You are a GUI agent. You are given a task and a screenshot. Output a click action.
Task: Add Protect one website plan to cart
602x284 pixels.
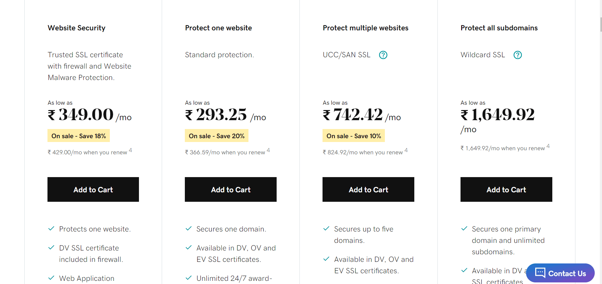click(x=230, y=189)
